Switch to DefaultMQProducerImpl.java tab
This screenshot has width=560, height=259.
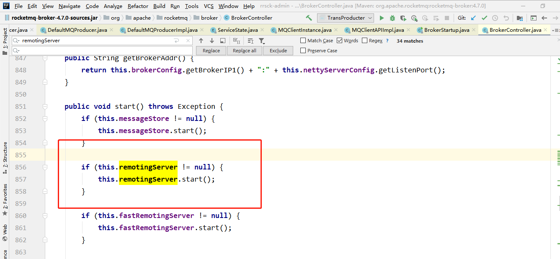coord(162,30)
